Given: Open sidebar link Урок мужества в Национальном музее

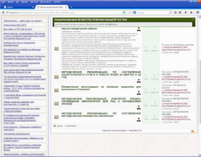Looking at the screenshot, I should (23, 71).
